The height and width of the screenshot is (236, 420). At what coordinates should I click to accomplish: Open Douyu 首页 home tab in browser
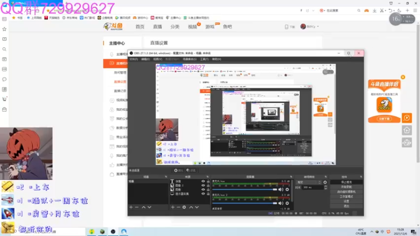140,27
